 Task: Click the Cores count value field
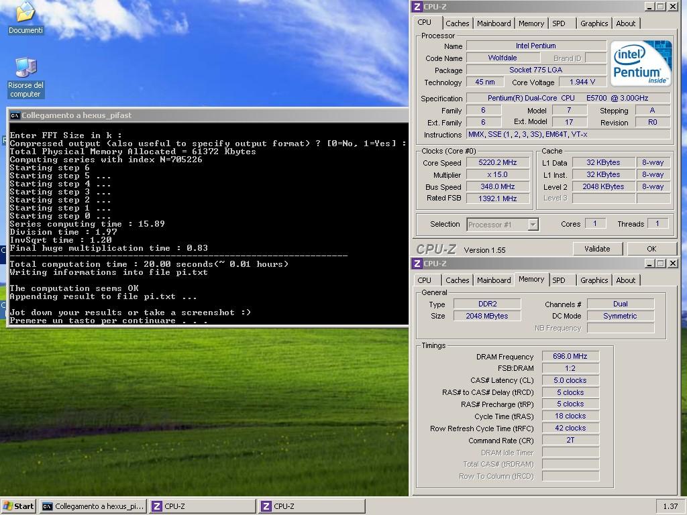coord(595,224)
